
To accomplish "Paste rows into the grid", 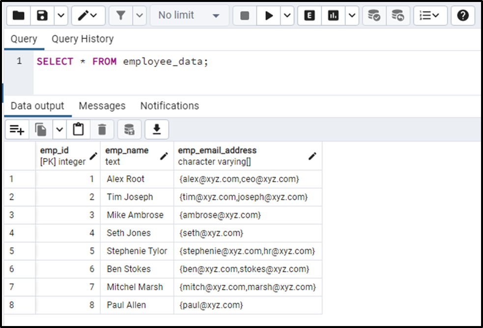I will (78, 130).
